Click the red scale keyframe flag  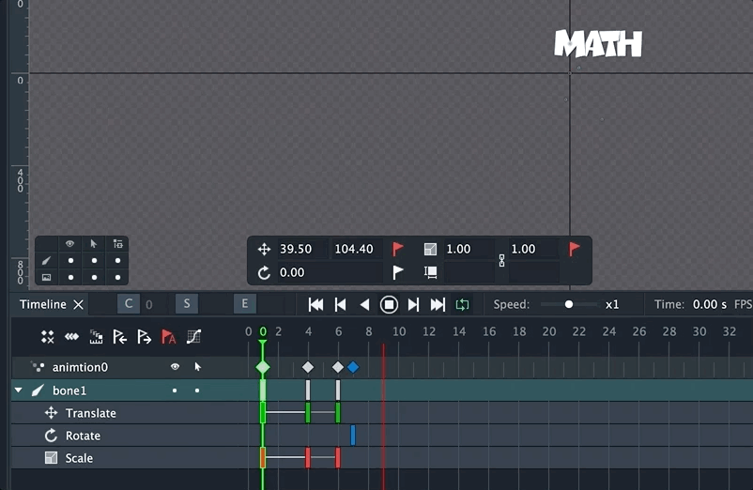pos(575,249)
